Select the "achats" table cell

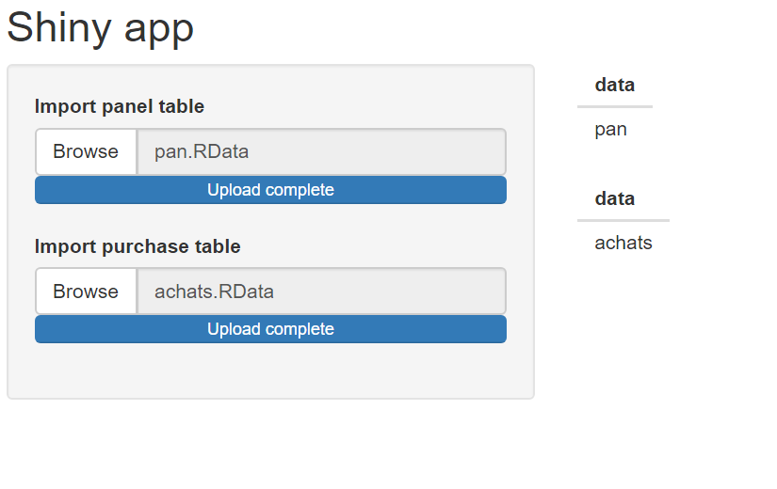623,243
